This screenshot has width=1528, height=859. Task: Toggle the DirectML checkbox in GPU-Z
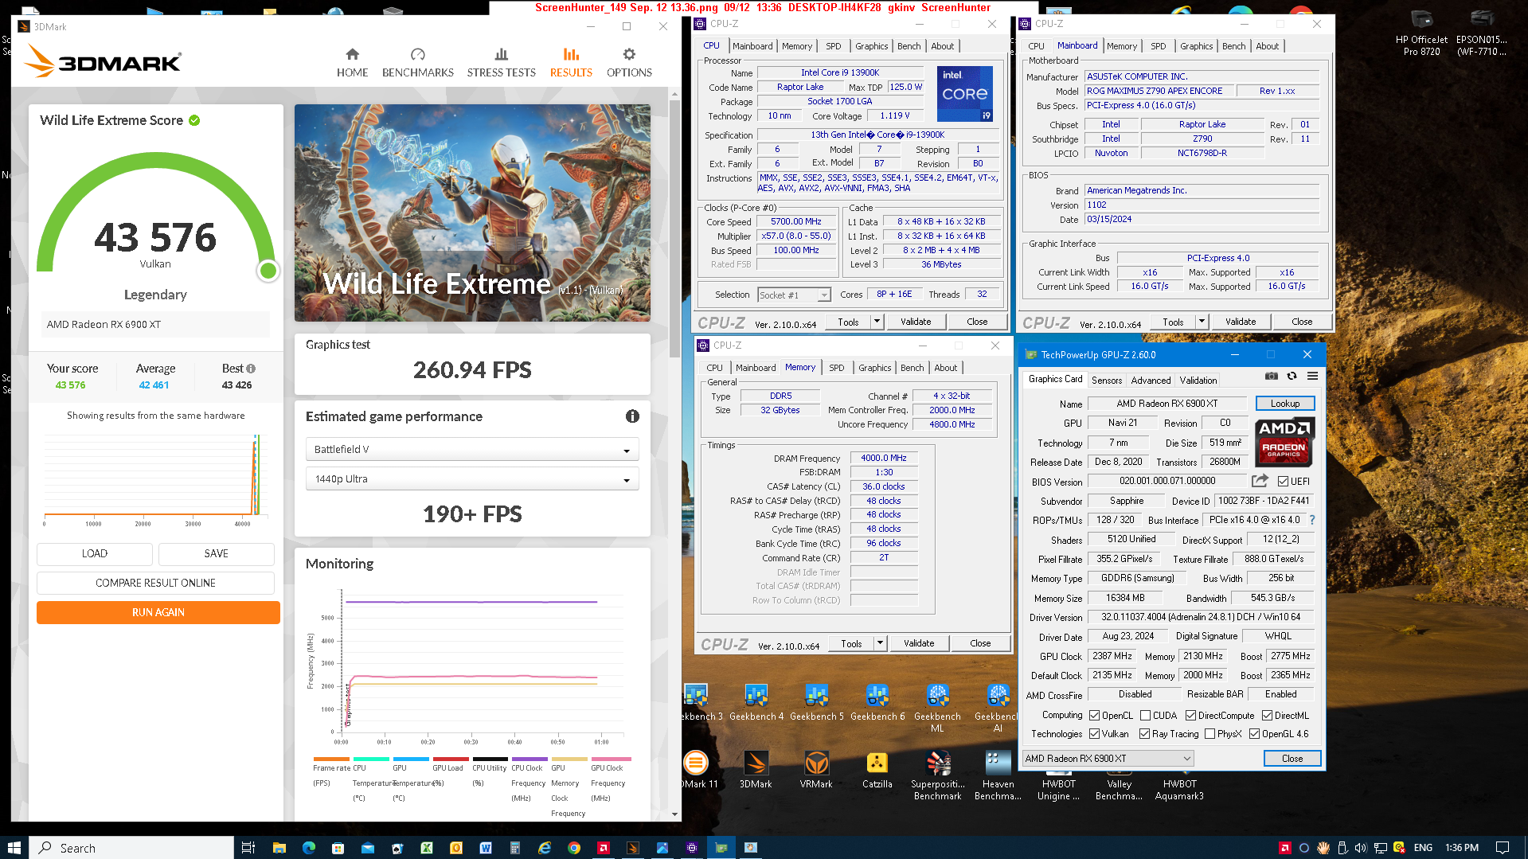[x=1267, y=715]
